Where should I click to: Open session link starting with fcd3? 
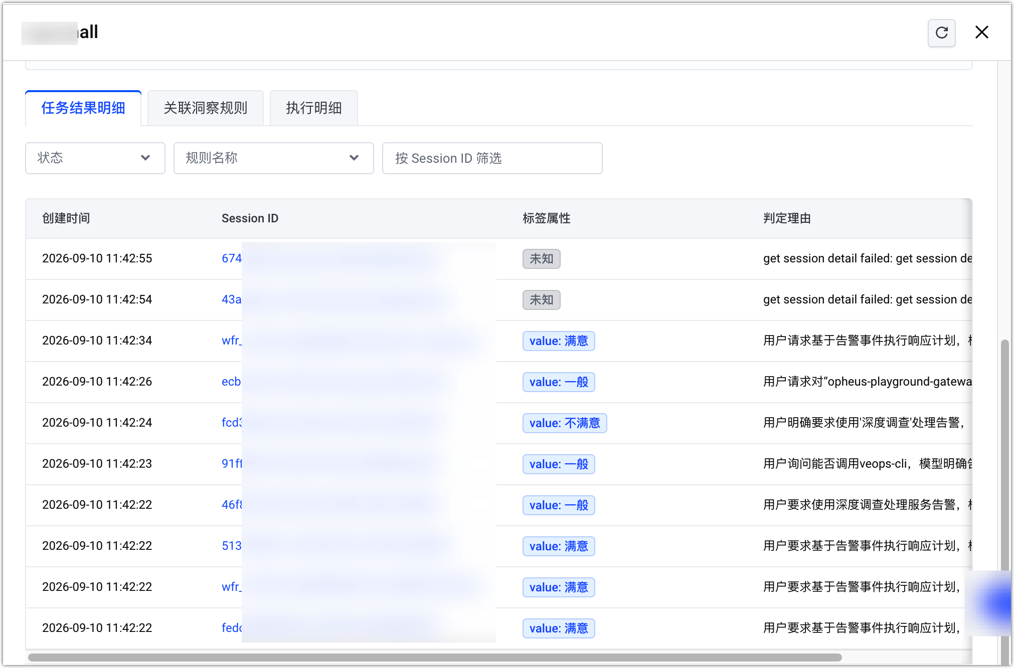(232, 423)
